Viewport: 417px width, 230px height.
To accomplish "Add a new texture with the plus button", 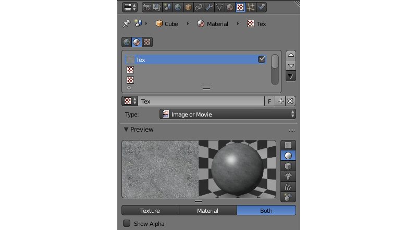I will (x=280, y=101).
